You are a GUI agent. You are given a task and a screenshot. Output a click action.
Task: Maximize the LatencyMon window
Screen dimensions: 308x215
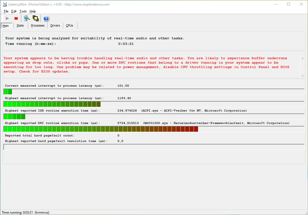(x=289, y=4)
